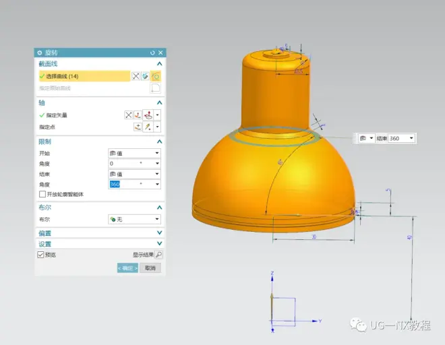Click the settings gear icon in 旋转 title
The width and height of the screenshot is (445, 345).
[39, 53]
